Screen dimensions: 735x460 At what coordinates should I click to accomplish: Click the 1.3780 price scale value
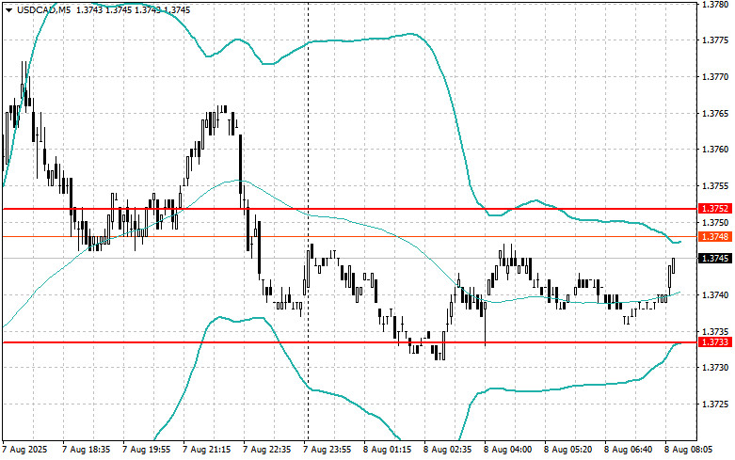(x=715, y=5)
